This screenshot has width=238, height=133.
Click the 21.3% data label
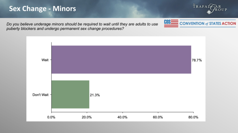pos(95,95)
